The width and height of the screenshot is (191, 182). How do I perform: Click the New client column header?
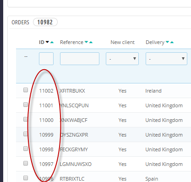pyautogui.click(x=123, y=42)
